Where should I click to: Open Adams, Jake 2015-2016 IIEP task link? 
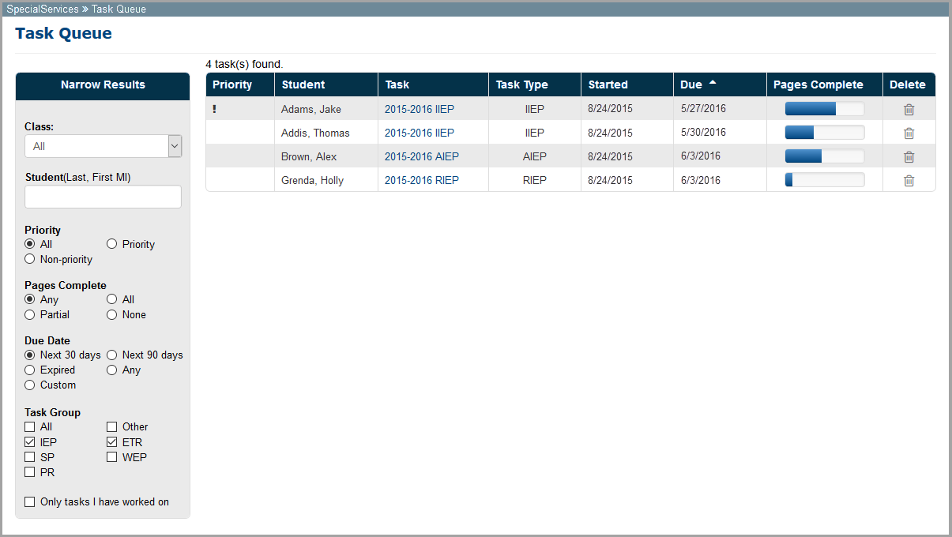point(420,109)
